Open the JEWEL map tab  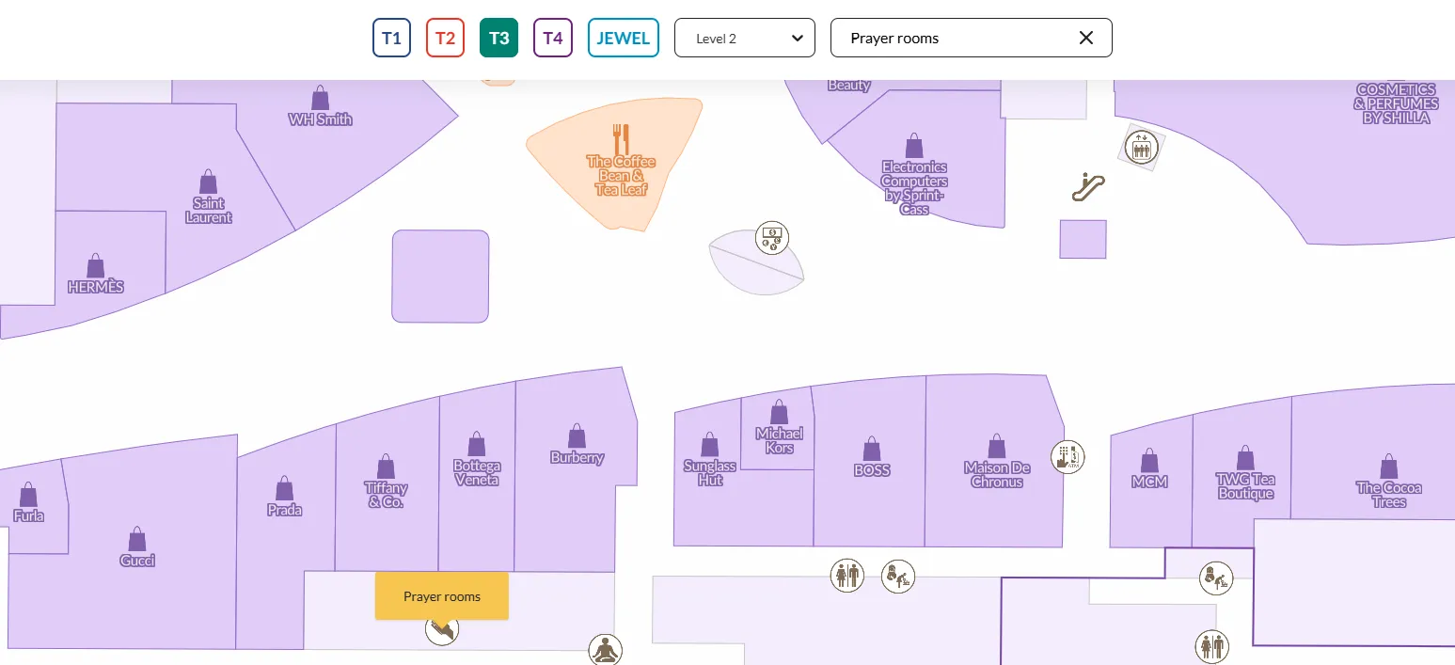624,38
